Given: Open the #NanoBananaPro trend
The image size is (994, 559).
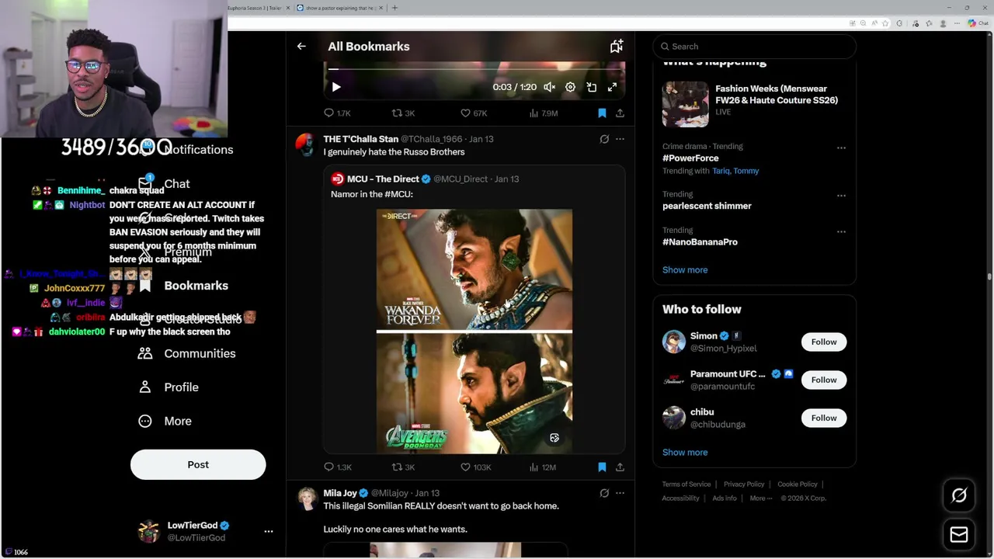Looking at the screenshot, I should [x=700, y=242].
